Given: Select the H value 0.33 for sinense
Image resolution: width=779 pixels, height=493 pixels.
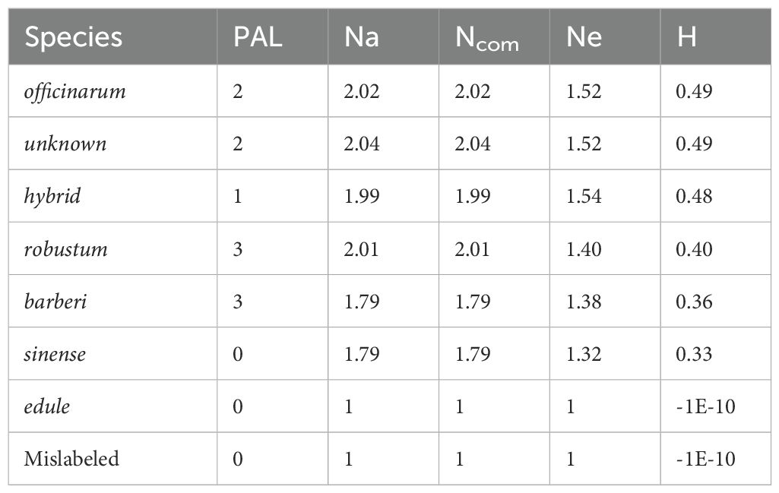Looking at the screenshot, I should click(x=694, y=354).
